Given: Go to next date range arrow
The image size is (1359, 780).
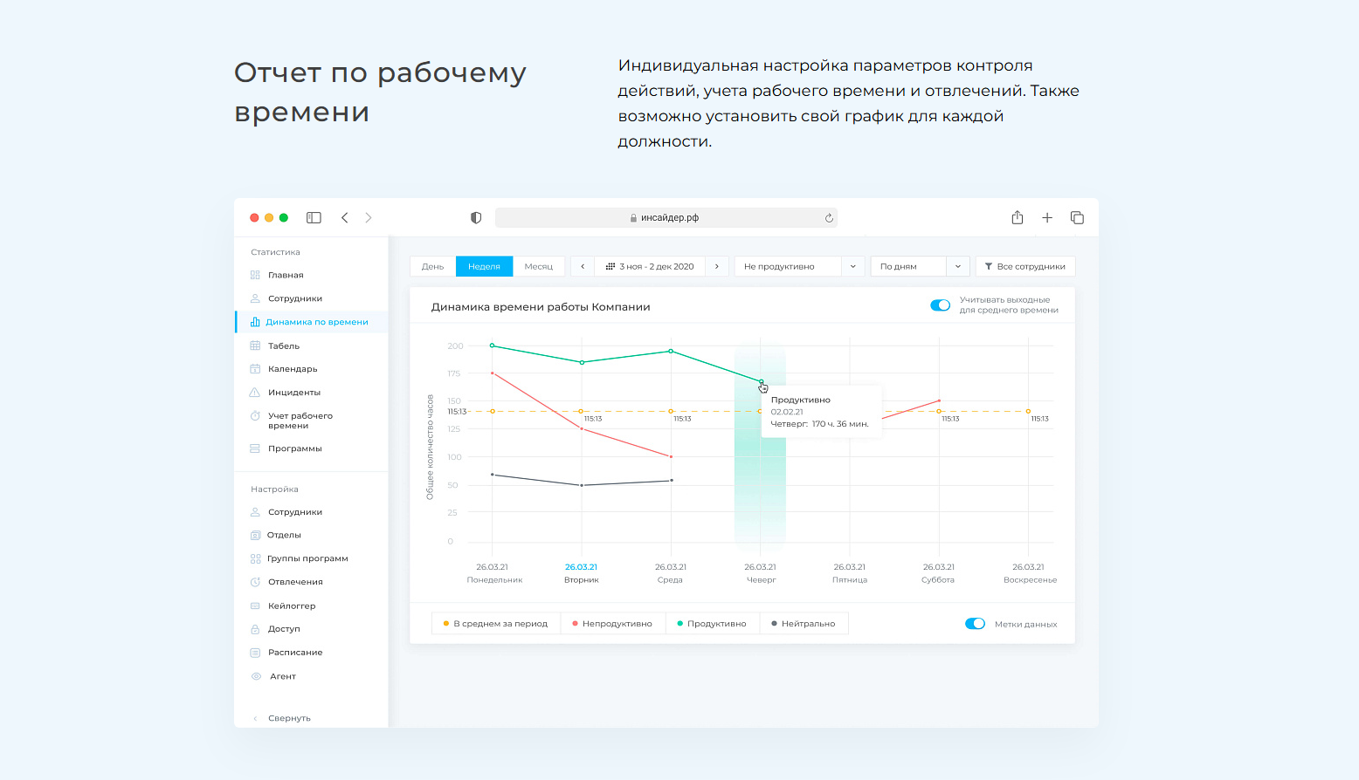Looking at the screenshot, I should click(716, 267).
